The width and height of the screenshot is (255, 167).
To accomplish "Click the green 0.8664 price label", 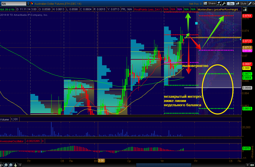I will [x=247, y=78].
